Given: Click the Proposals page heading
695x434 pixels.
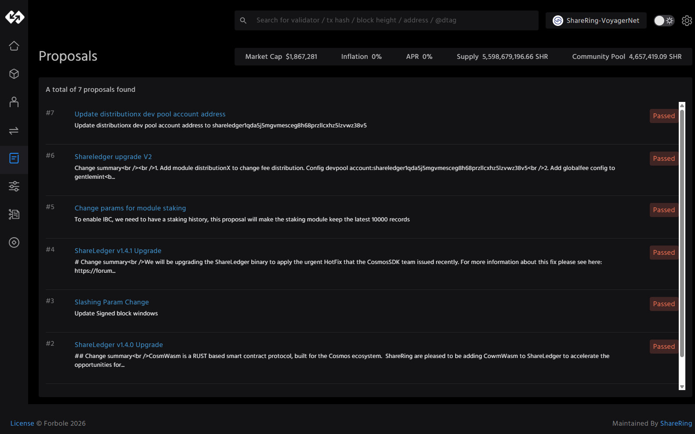Looking at the screenshot, I should [x=68, y=56].
